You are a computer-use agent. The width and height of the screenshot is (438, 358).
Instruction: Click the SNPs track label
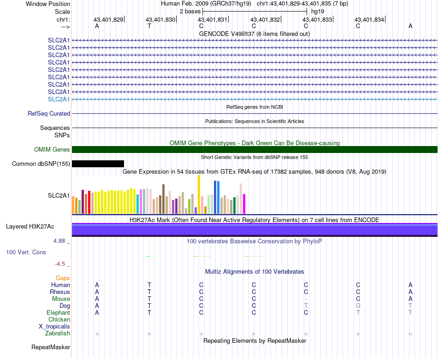click(62, 135)
